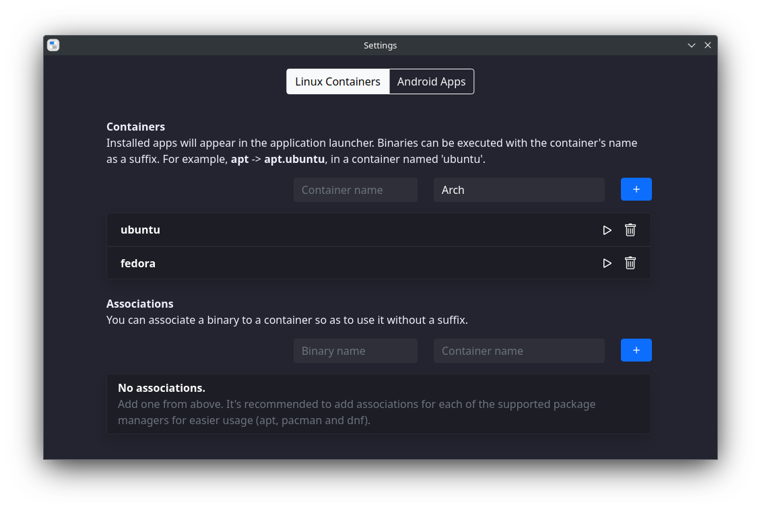Image resolution: width=761 pixels, height=511 pixels.
Task: Delete the ubuntu container via trash icon
Action: [x=630, y=230]
